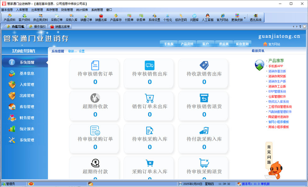308x187 pixels.
Task: Select 统计报表 in the sidebar
Action: 27,129
